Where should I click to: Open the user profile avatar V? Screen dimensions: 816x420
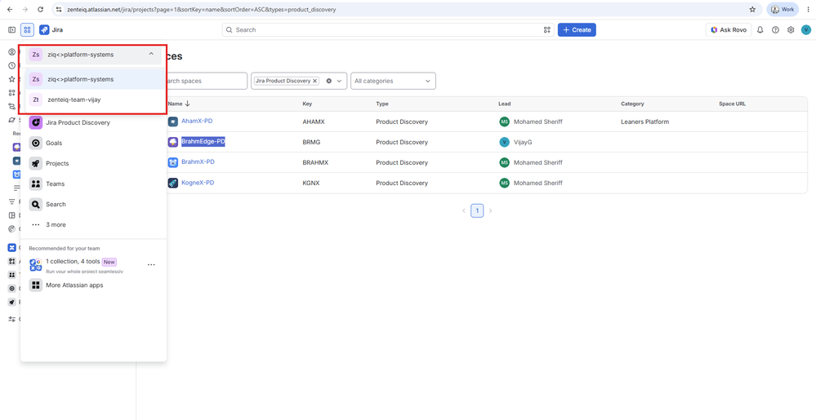point(805,29)
